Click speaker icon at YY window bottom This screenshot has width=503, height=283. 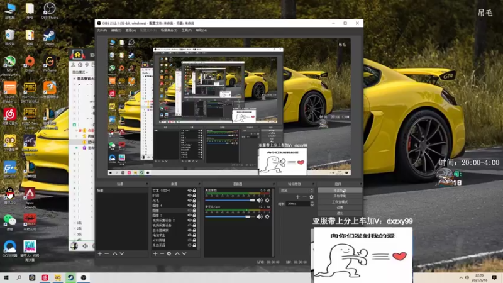coord(85,246)
